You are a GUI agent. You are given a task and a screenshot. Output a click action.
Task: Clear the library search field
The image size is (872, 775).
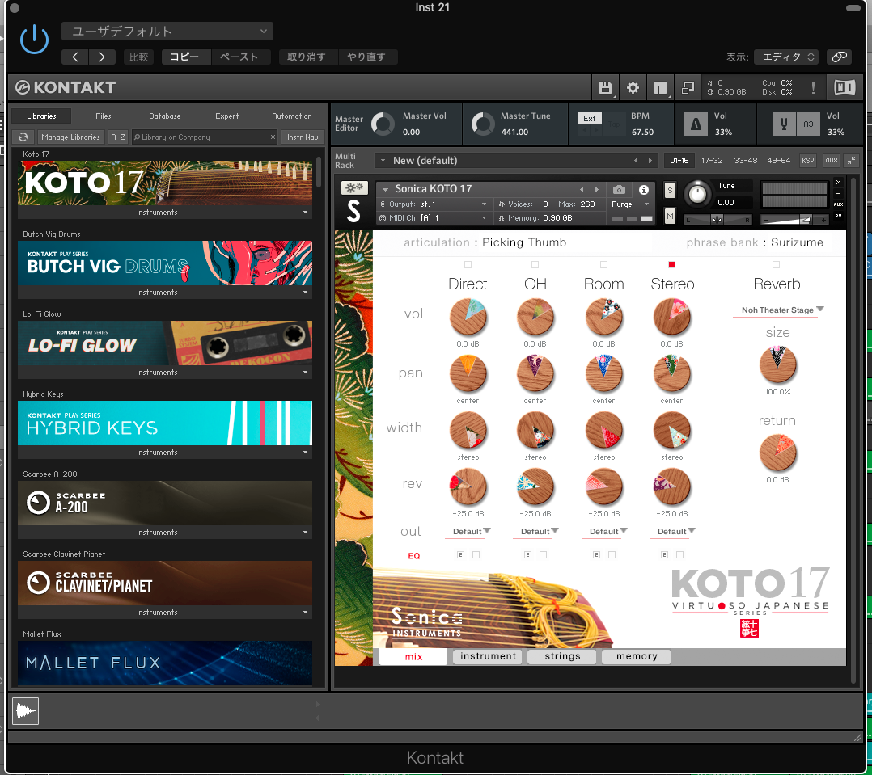coord(273,137)
